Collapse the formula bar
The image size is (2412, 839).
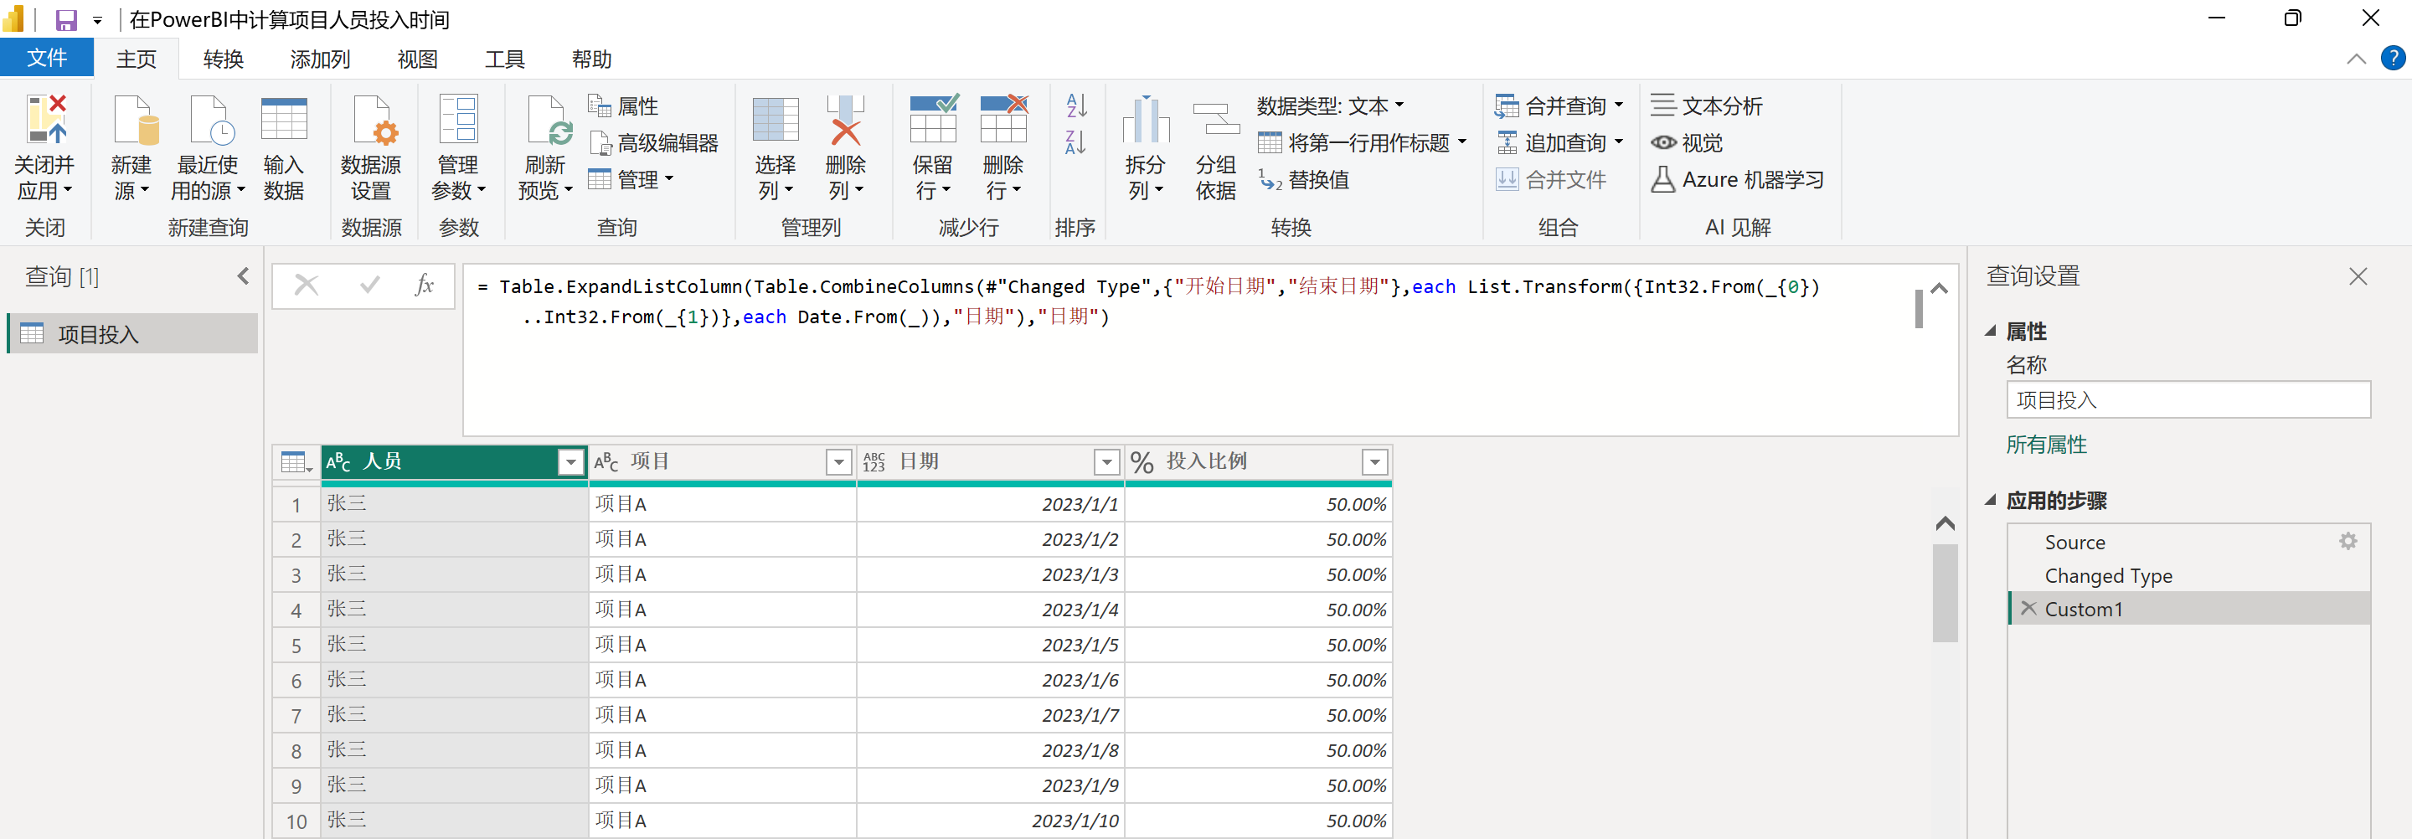(x=1939, y=288)
